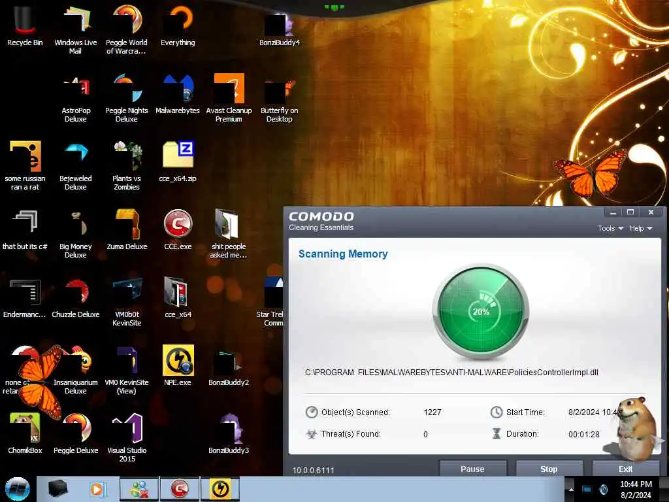Select NPE.exe Norton Power Eraser icon

pos(178,365)
